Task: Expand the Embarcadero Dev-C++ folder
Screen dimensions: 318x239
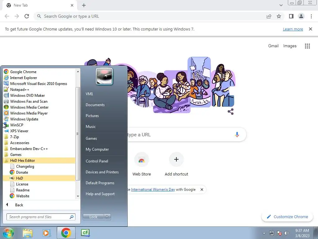Action: (x=39, y=148)
